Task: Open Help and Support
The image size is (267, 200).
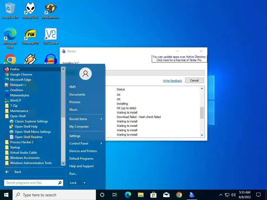Action: [x=86, y=166]
